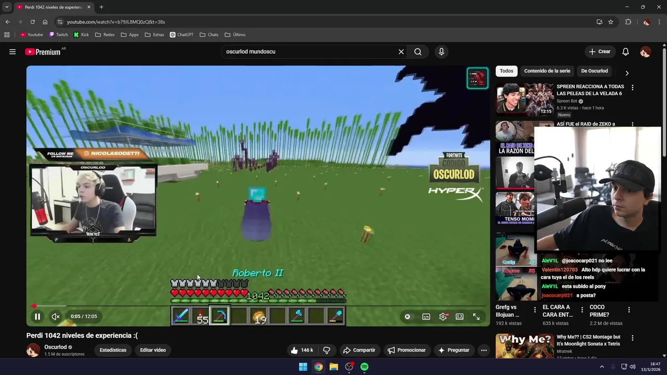This screenshot has width=667, height=375.
Task: Unmute the video with the speaker button
Action: click(56, 316)
